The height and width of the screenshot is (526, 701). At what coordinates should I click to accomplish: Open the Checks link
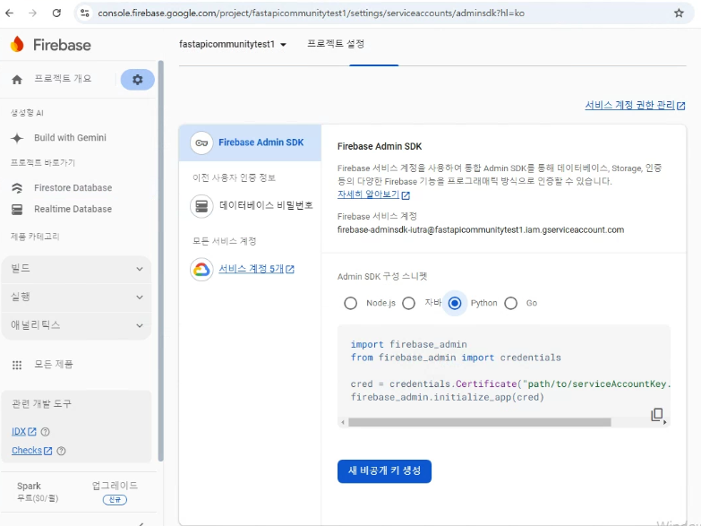click(x=27, y=451)
